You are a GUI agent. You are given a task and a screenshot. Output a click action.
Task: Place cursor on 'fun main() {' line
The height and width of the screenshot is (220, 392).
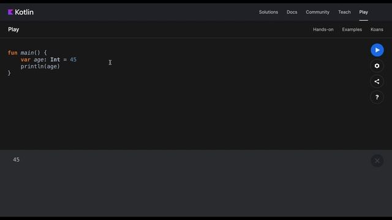coord(27,53)
